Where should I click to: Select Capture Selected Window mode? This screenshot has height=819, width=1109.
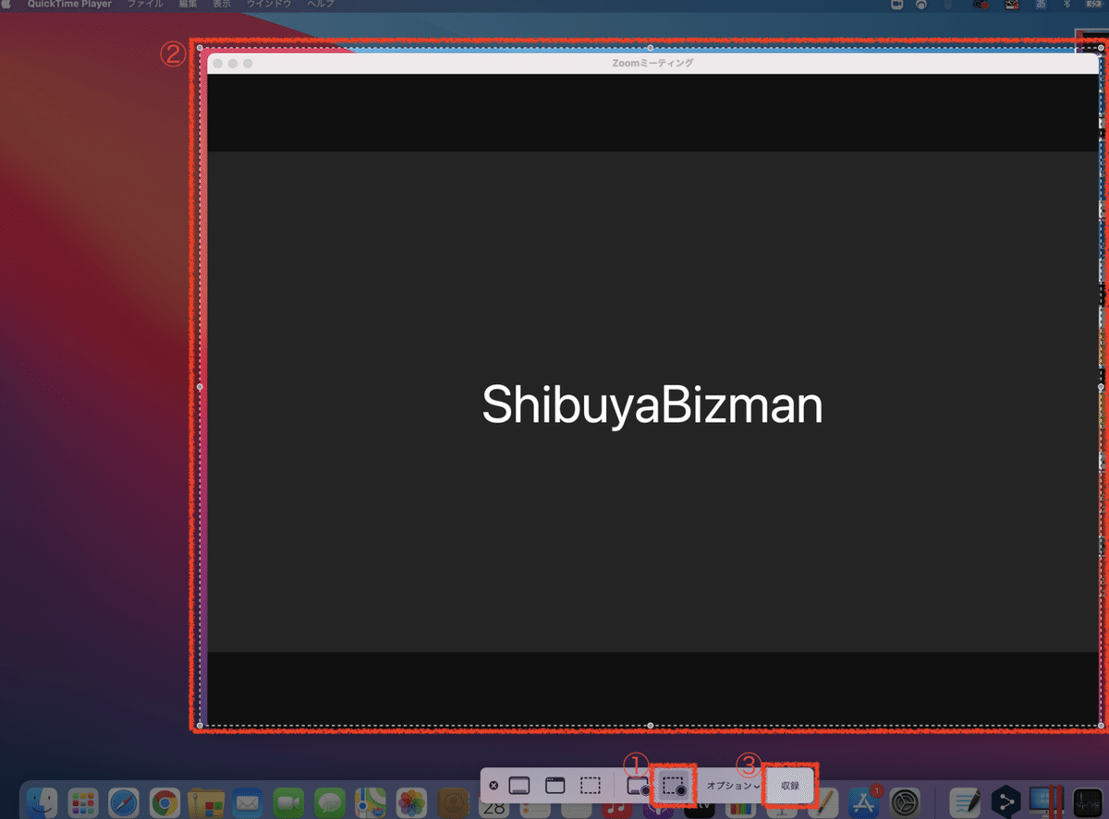[x=554, y=786]
